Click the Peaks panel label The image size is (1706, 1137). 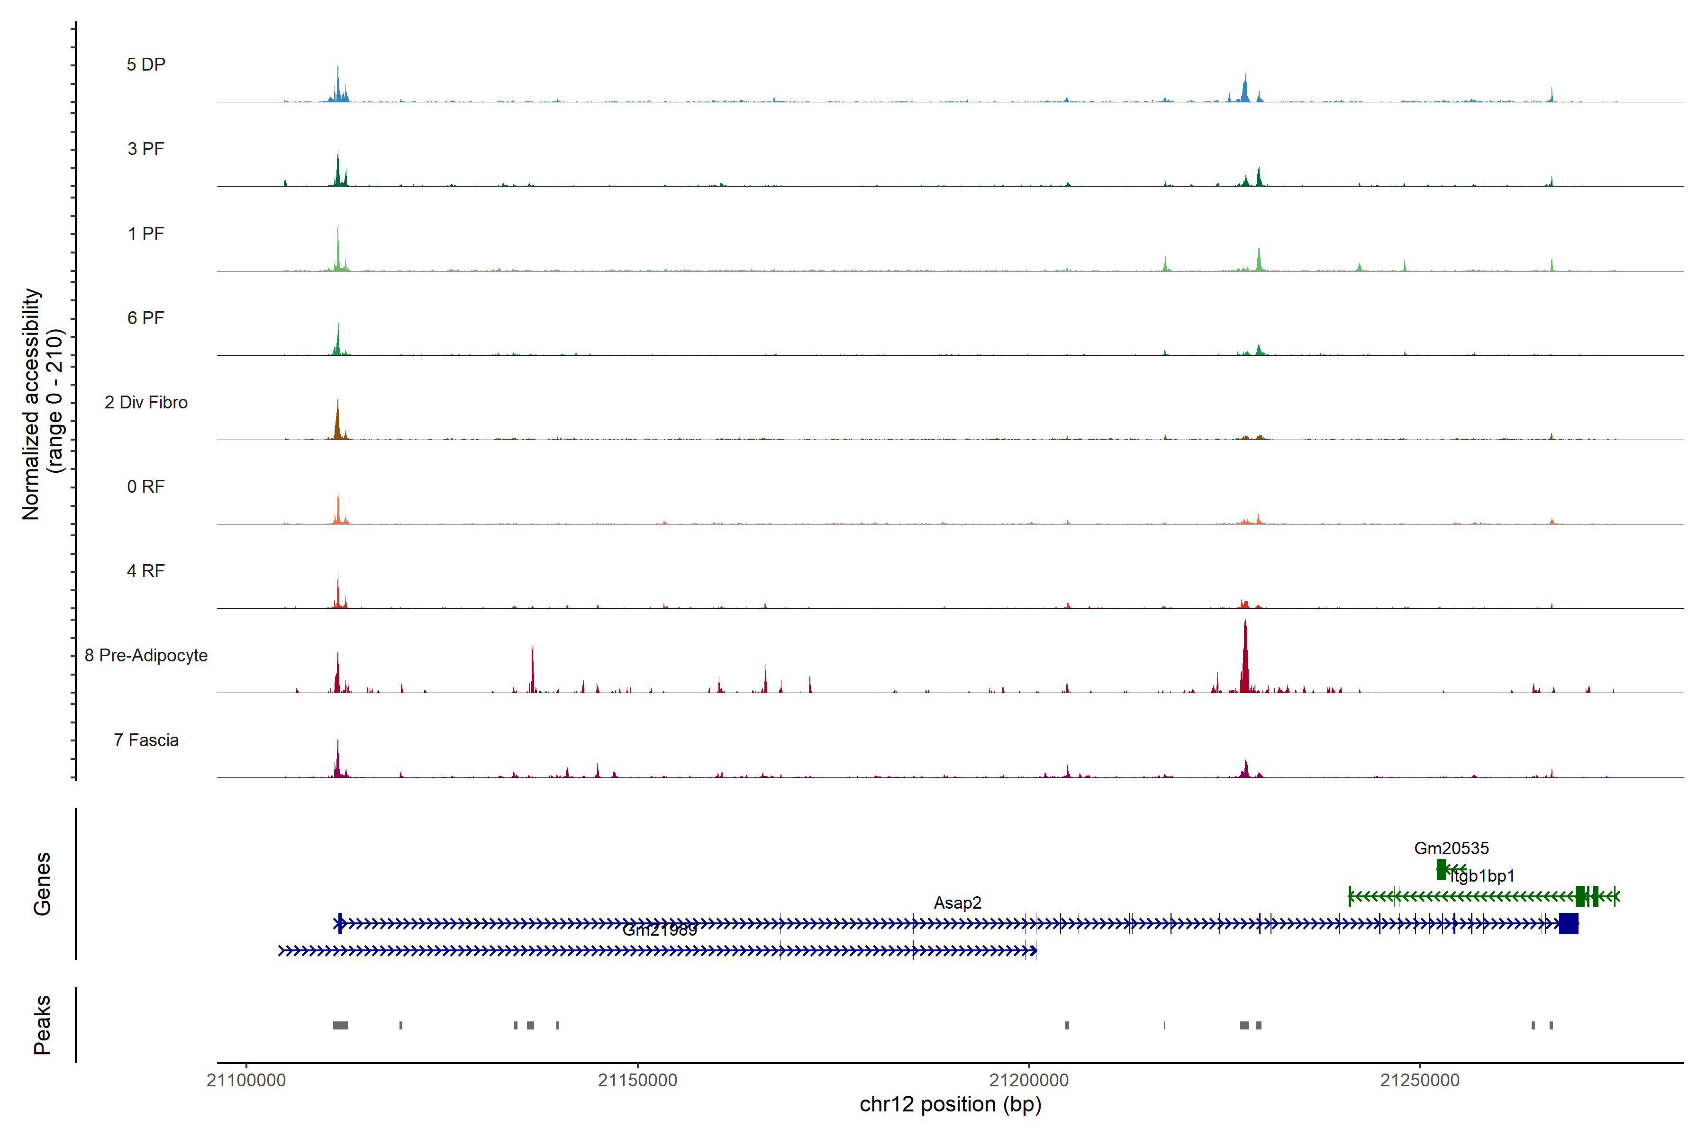42,1025
